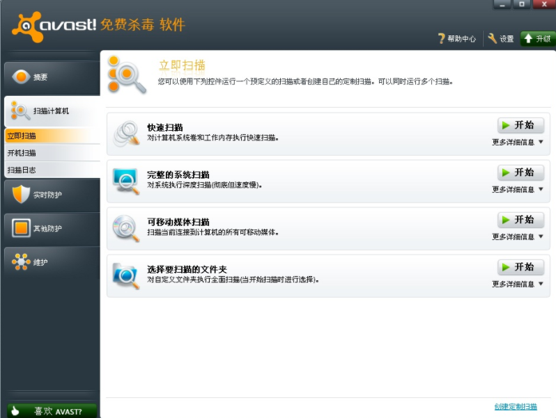
Task: Click the removable media scan disc icon
Action: (126, 227)
